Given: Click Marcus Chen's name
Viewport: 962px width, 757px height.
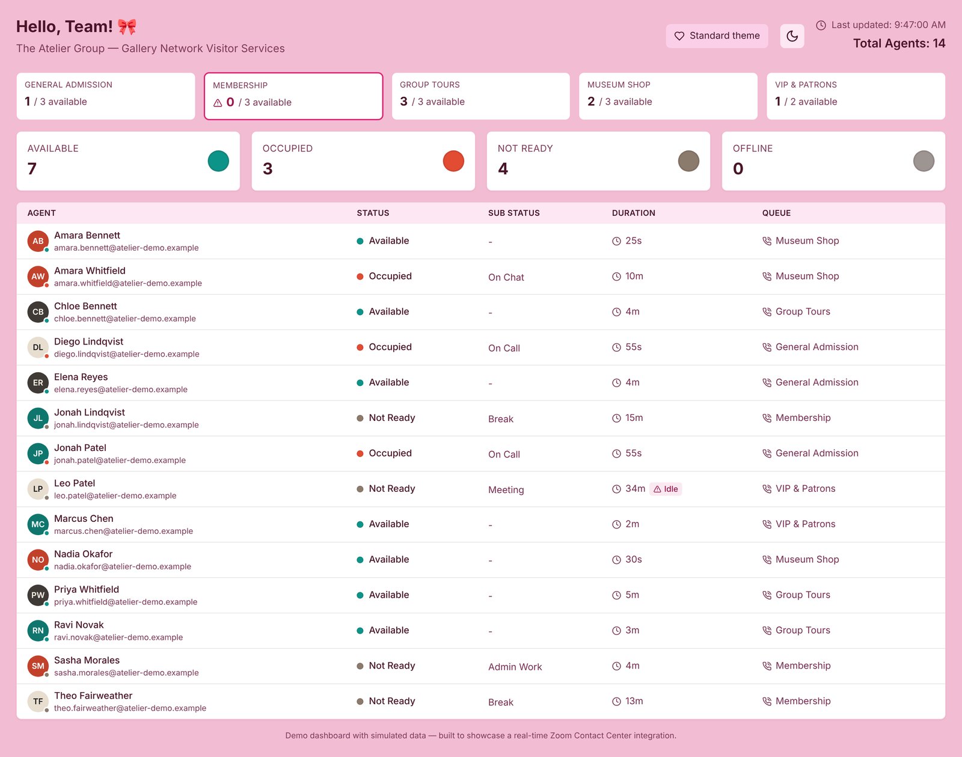Looking at the screenshot, I should click(84, 518).
